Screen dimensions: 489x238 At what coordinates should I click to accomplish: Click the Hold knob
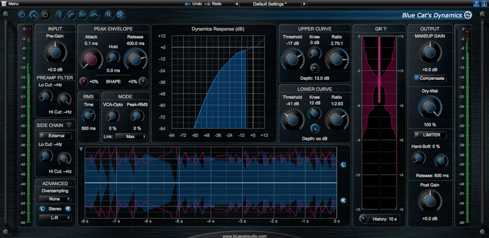(113, 57)
